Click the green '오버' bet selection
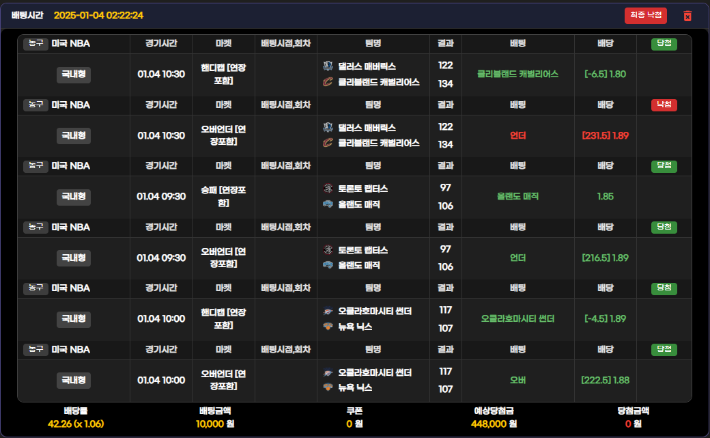Image resolution: width=710 pixels, height=438 pixels. pyautogui.click(x=517, y=380)
